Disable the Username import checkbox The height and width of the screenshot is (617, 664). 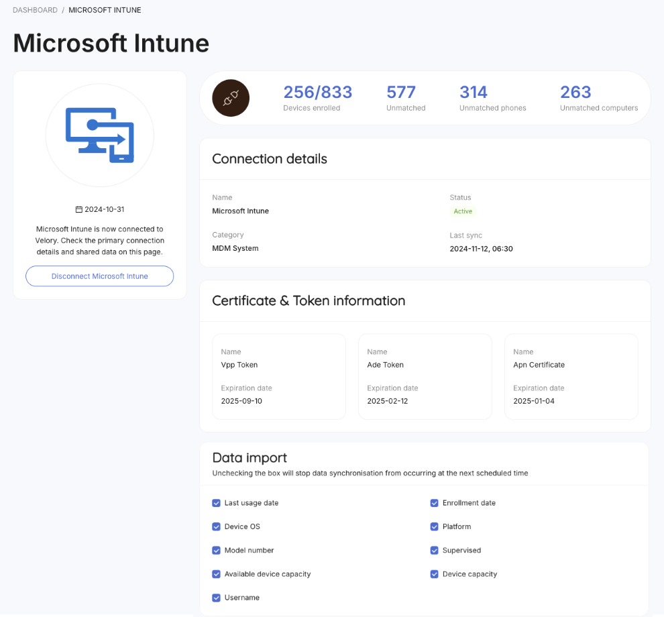(217, 598)
